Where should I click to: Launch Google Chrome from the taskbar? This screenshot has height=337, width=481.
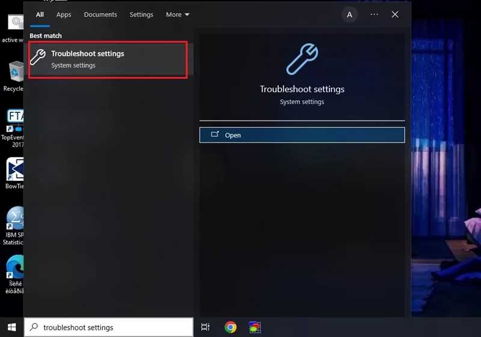point(230,327)
